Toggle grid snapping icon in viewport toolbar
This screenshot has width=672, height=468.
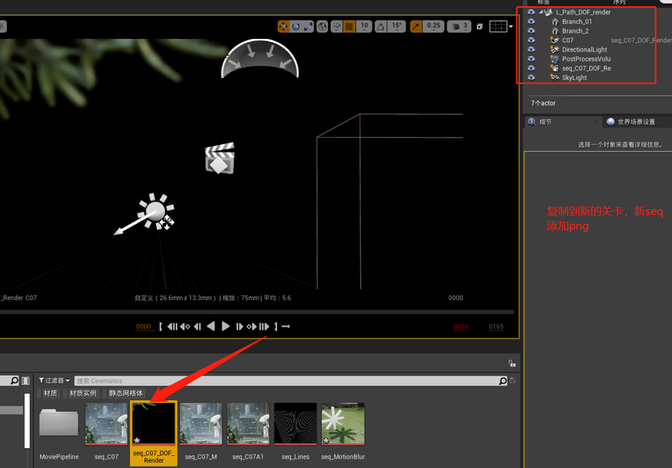350,27
